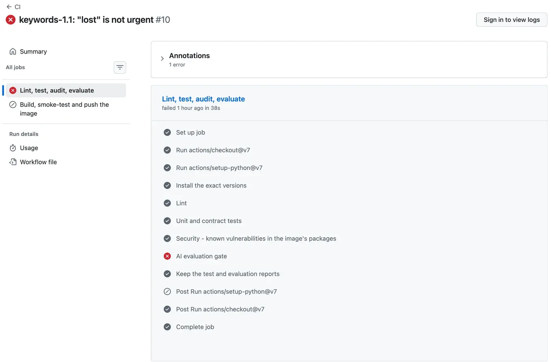The width and height of the screenshot is (551, 362).
Task: Click success icon for Install the exact versions
Action: (167, 186)
